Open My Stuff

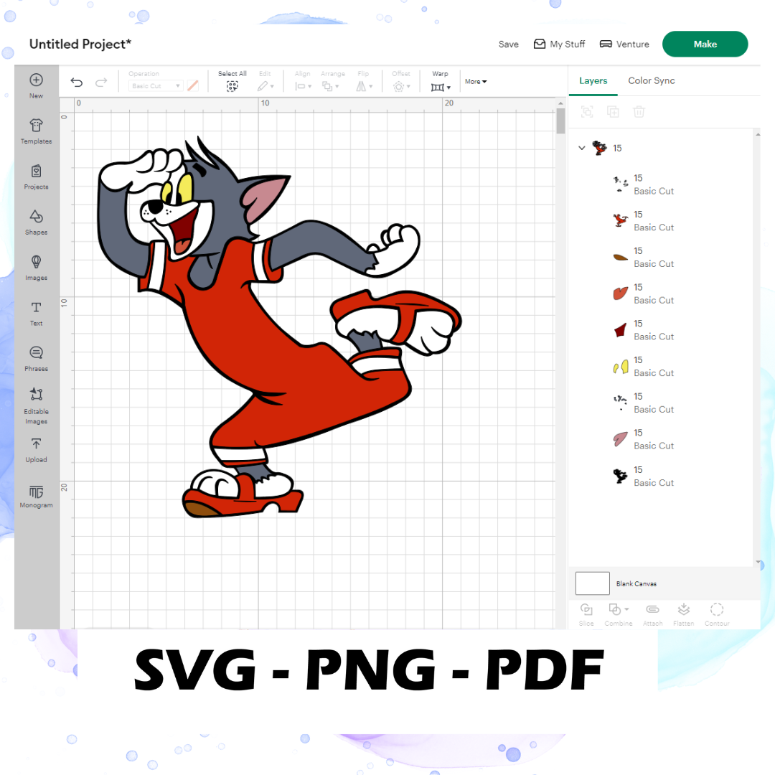click(560, 44)
